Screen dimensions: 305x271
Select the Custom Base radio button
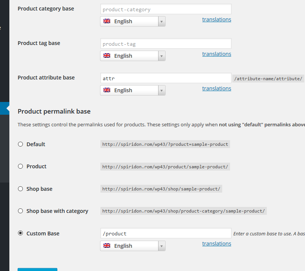(x=21, y=233)
